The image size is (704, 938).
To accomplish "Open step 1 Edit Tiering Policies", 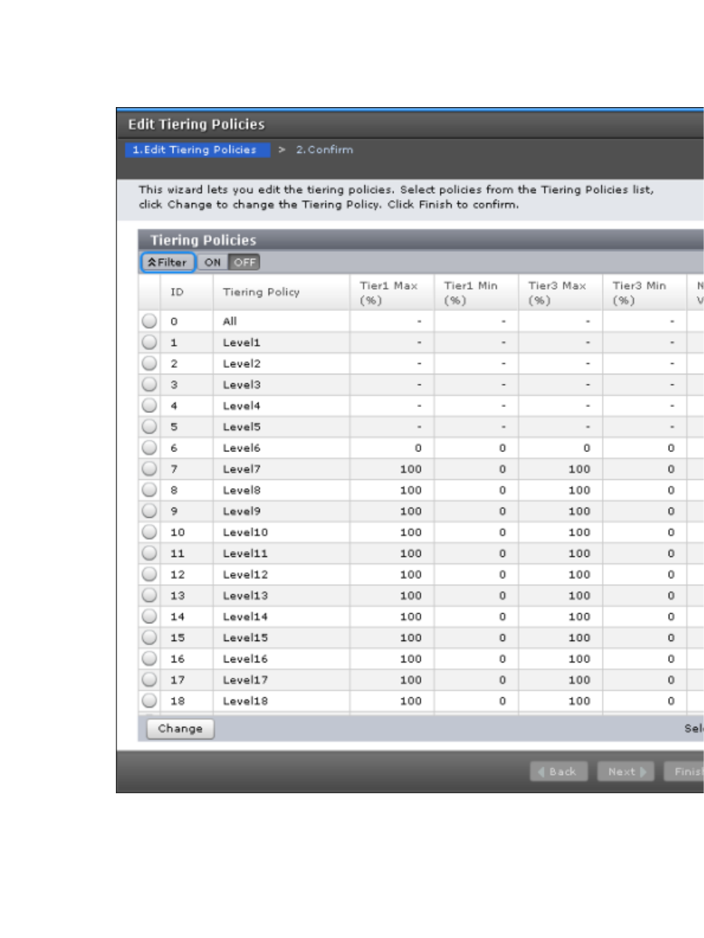I will pos(198,149).
